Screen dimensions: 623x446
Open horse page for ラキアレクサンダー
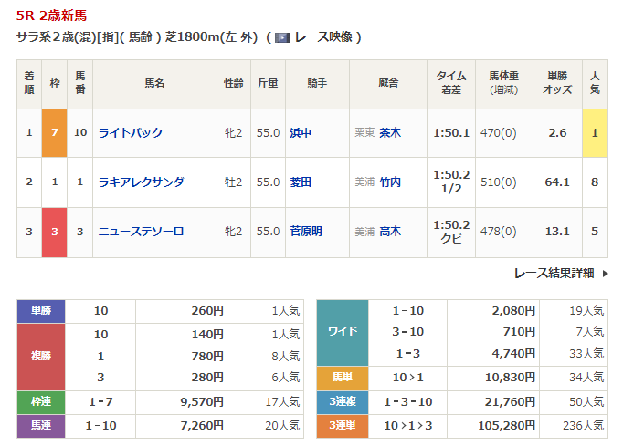146,182
